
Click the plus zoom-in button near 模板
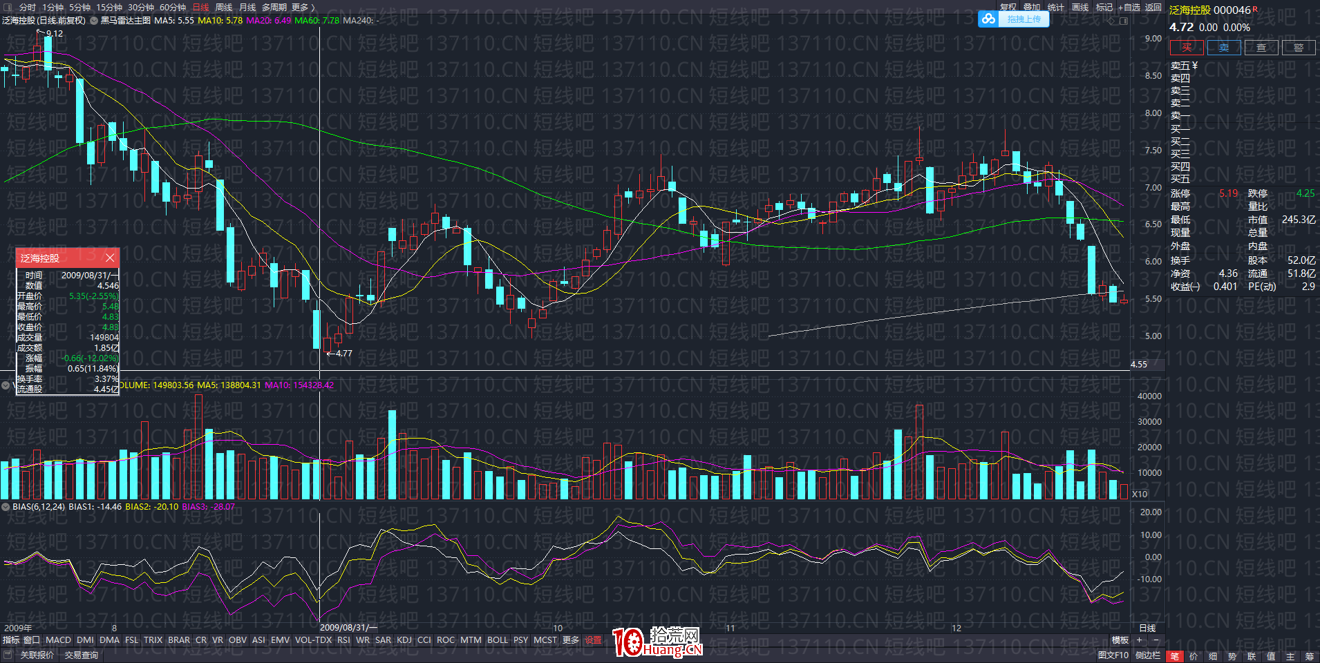click(x=1140, y=640)
